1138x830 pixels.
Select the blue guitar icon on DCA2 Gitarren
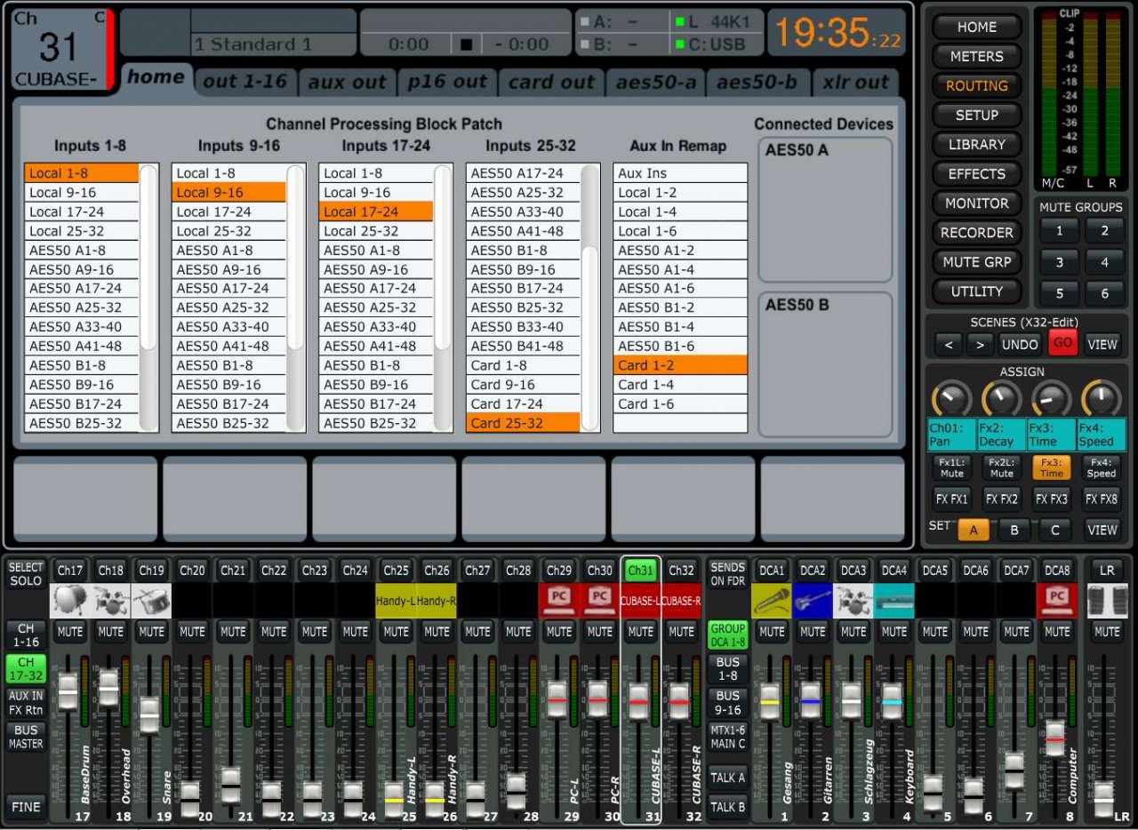(813, 600)
